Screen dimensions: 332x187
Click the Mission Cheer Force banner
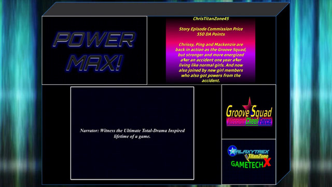249,121
